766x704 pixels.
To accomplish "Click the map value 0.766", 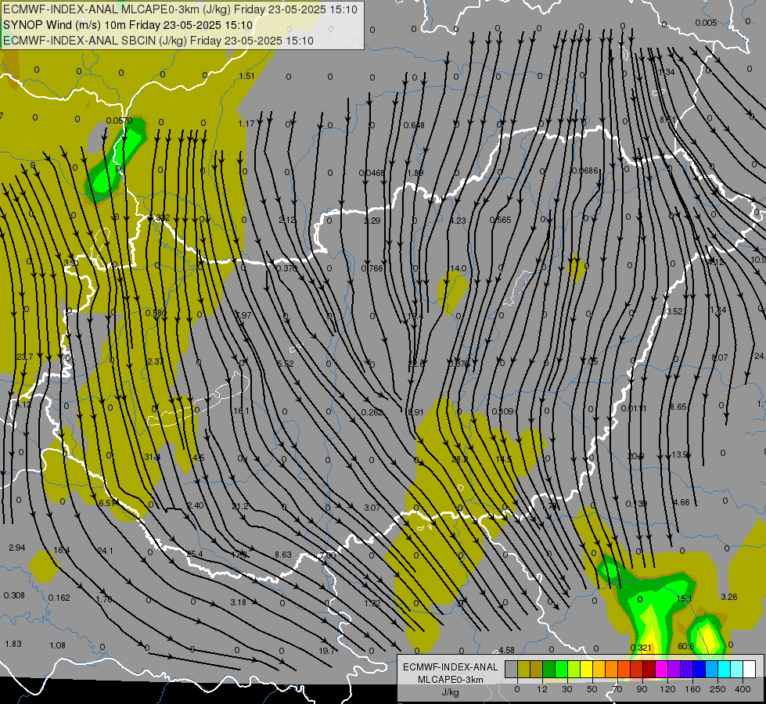I will 372,268.
